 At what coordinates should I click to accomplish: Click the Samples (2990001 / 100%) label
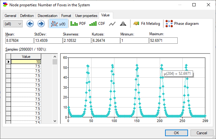(26, 49)
